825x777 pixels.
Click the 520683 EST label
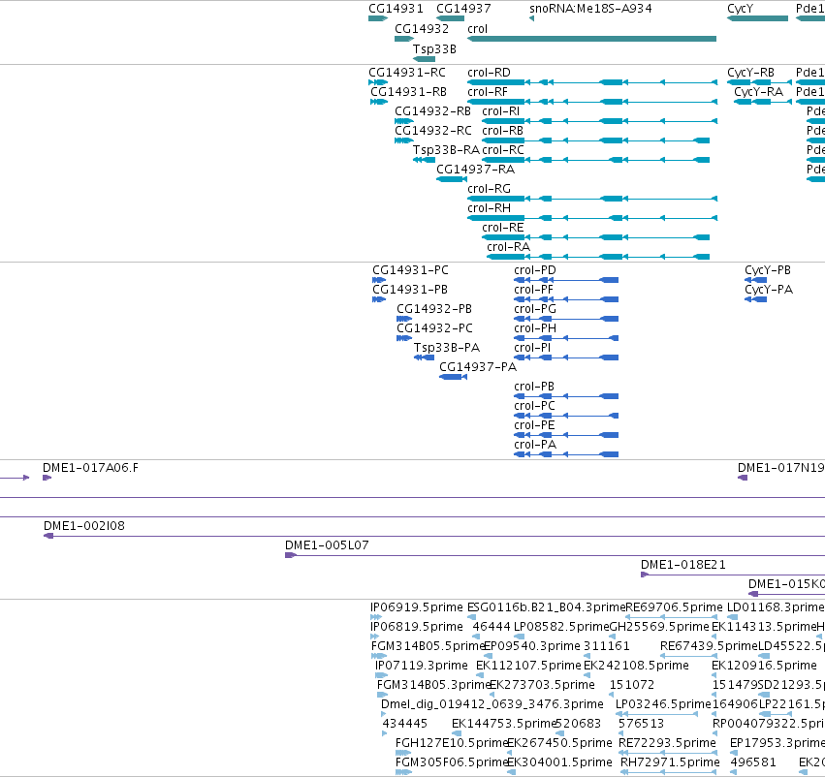(x=578, y=724)
